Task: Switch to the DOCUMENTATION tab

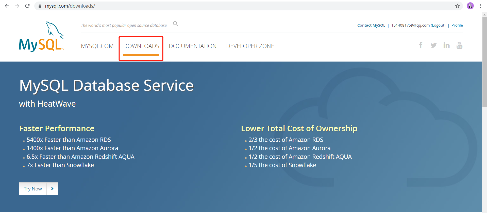Action: click(x=193, y=46)
